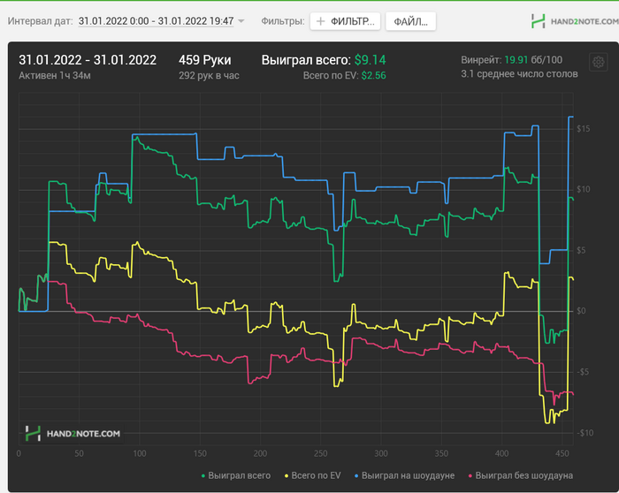Toggle the 'Выиграл на шоудауне' blue series
619x493 pixels.
407,475
